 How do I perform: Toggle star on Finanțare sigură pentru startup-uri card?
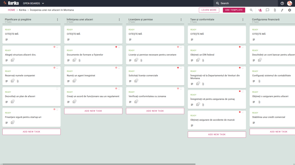pyautogui.click(x=54, y=109)
